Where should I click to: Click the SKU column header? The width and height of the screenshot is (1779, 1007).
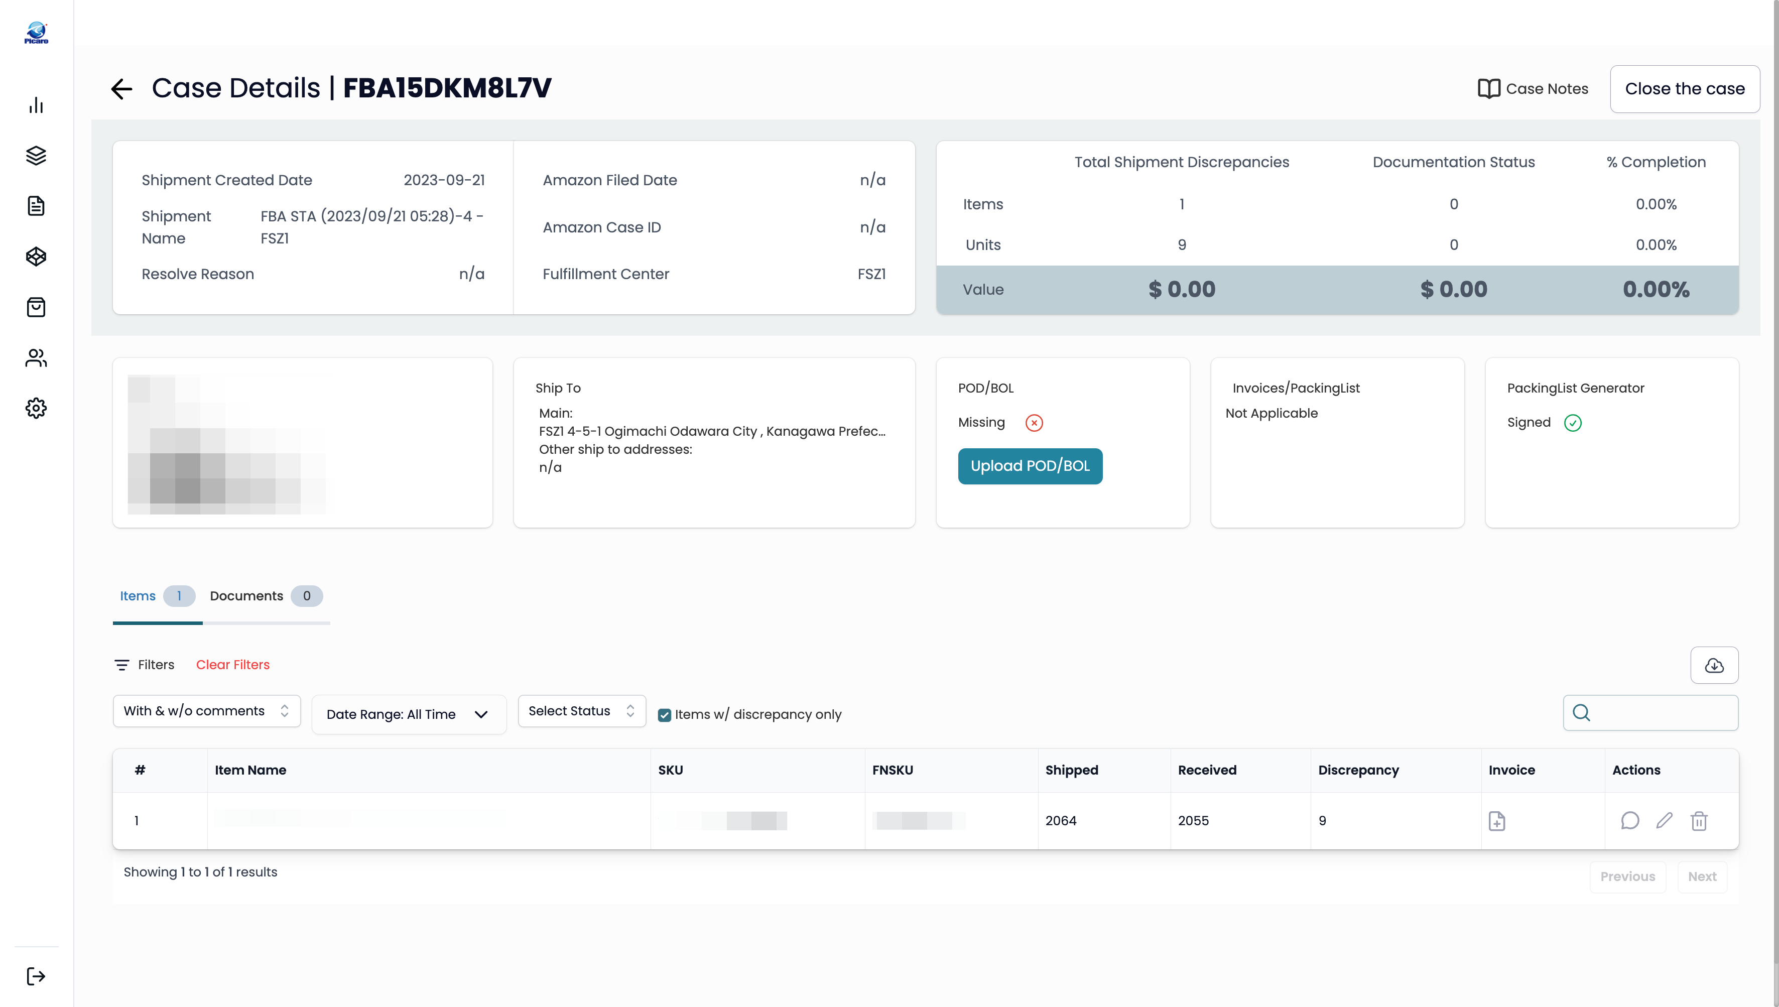tap(671, 770)
